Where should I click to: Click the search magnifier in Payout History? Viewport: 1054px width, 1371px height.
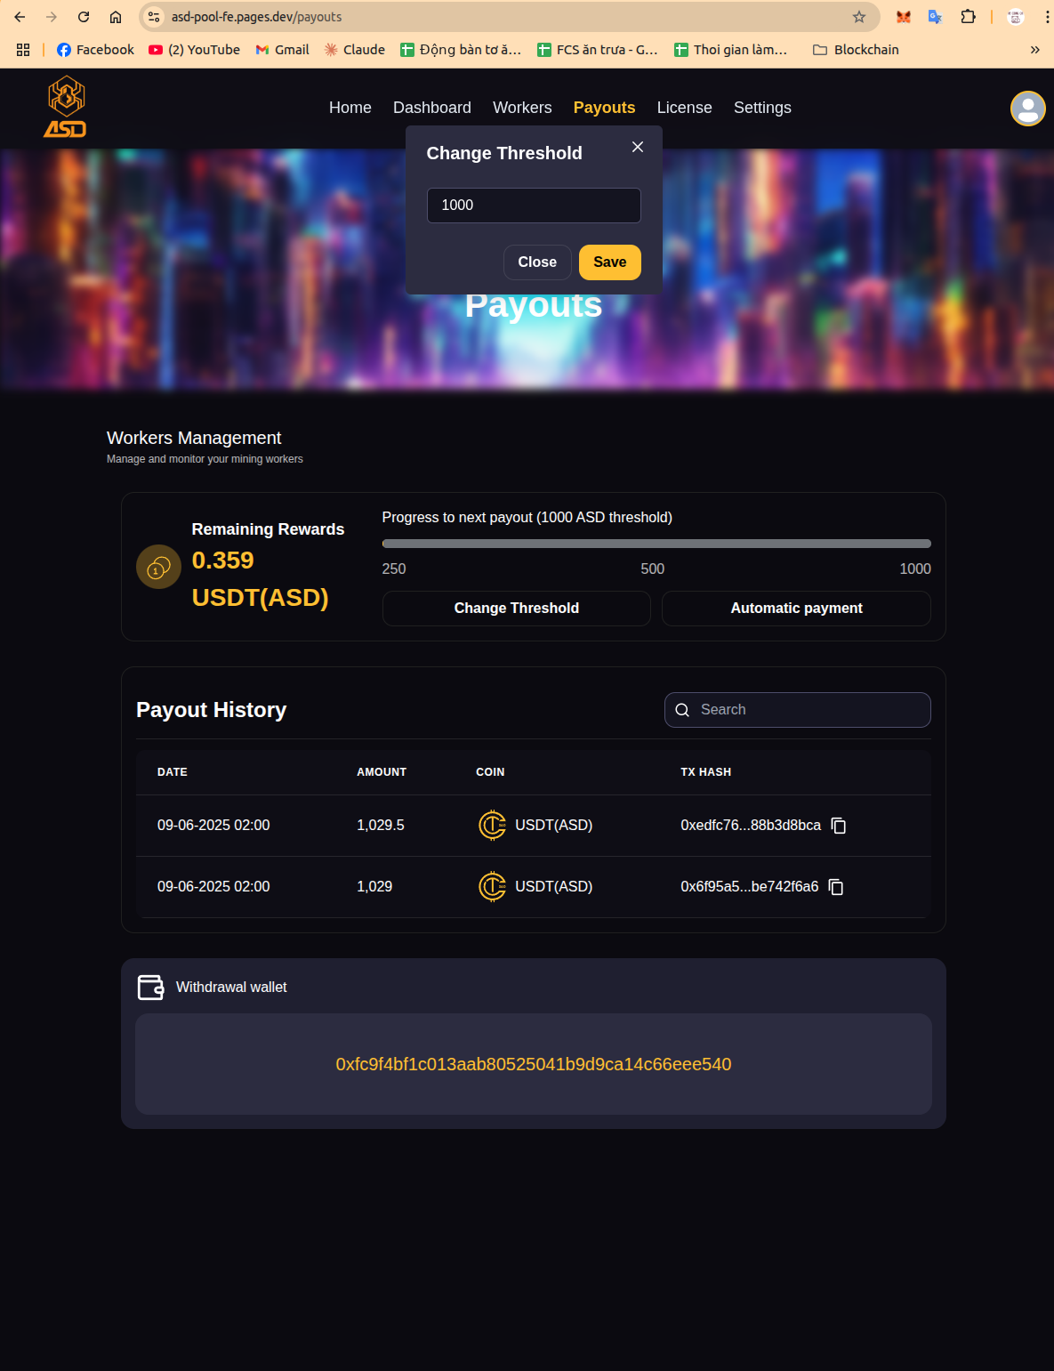point(682,710)
